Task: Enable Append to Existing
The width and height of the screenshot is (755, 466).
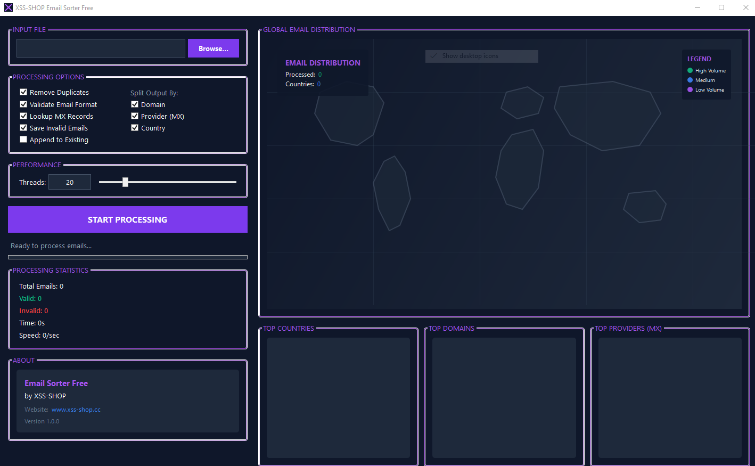Action: pyautogui.click(x=23, y=139)
